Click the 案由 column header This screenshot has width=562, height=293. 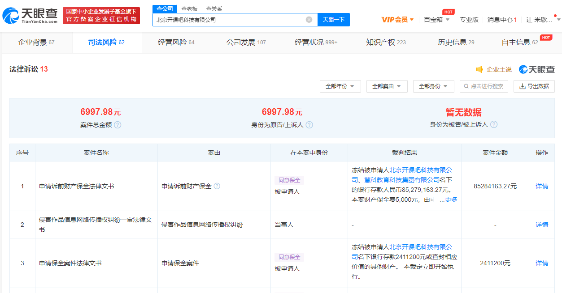click(214, 153)
